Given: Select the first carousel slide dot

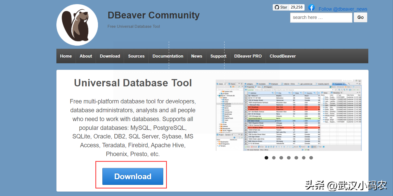Looking at the screenshot, I should (266, 158).
